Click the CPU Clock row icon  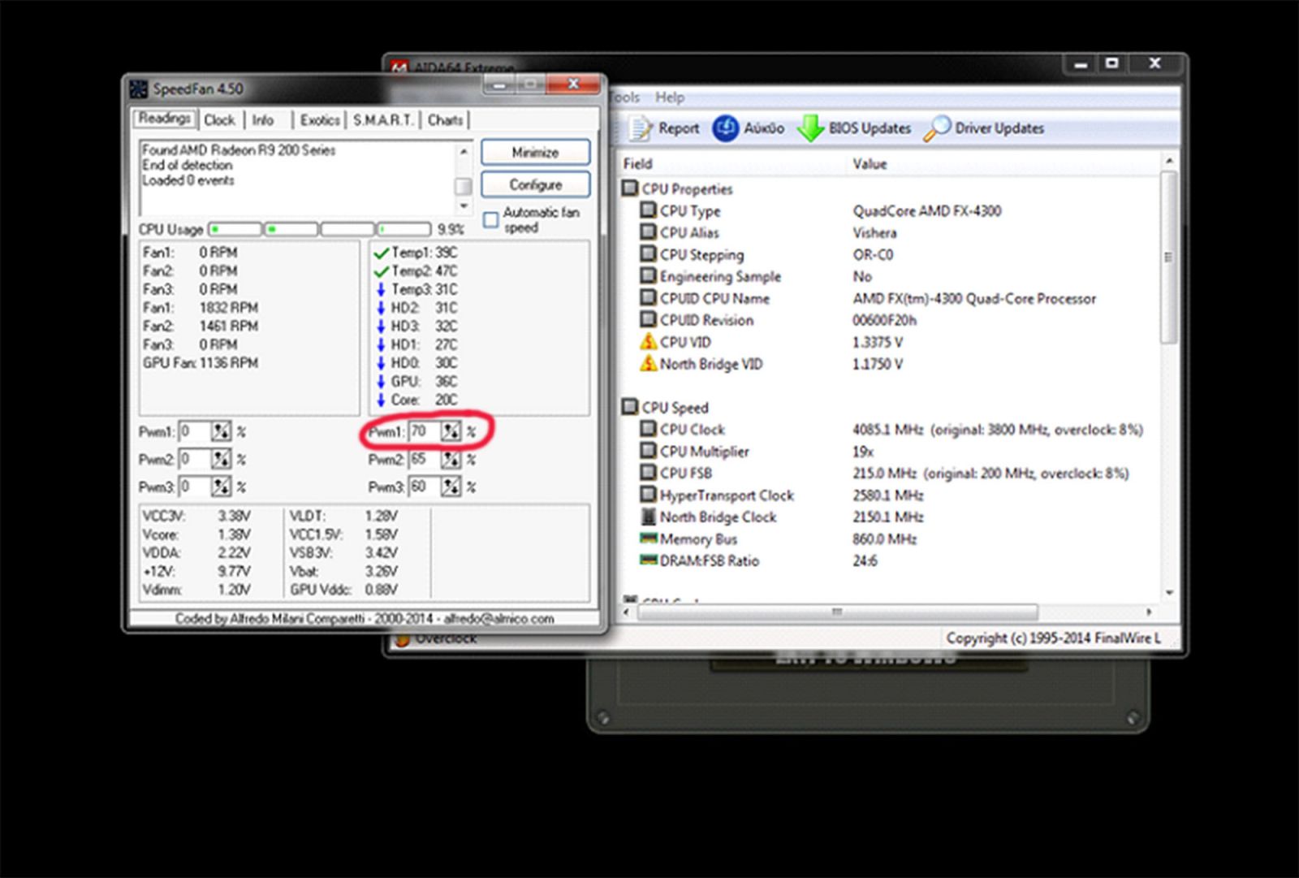tap(648, 429)
